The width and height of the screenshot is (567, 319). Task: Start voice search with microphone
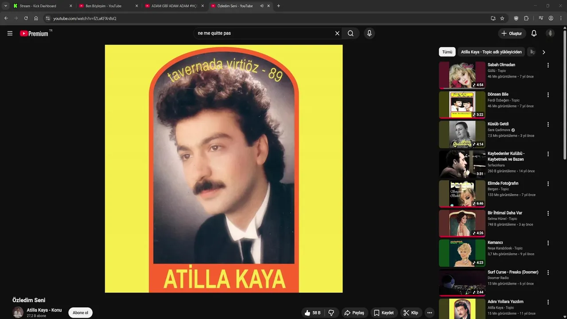369,33
